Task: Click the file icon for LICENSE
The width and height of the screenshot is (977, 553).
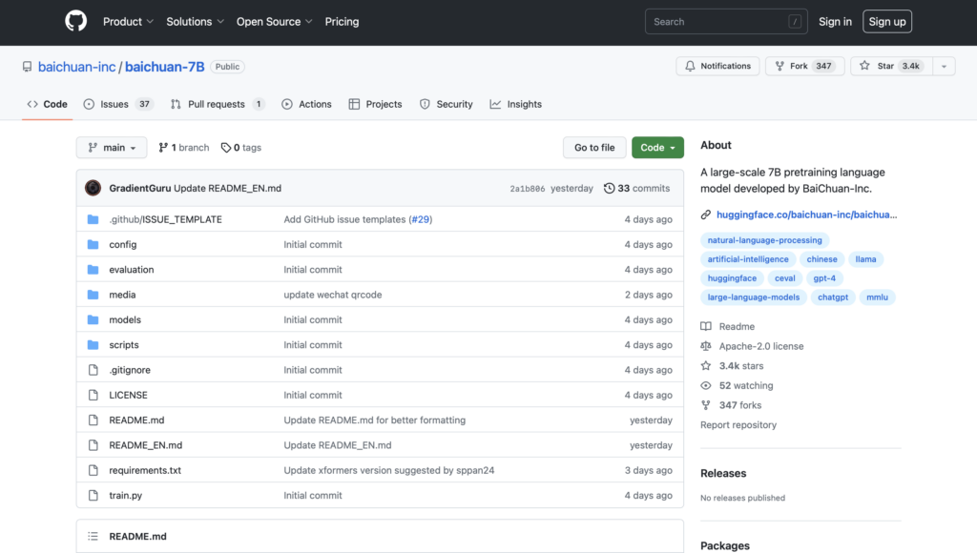Action: coord(93,395)
